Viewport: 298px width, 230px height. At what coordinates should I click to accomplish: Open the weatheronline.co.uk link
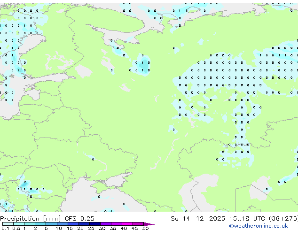(x=259, y=226)
